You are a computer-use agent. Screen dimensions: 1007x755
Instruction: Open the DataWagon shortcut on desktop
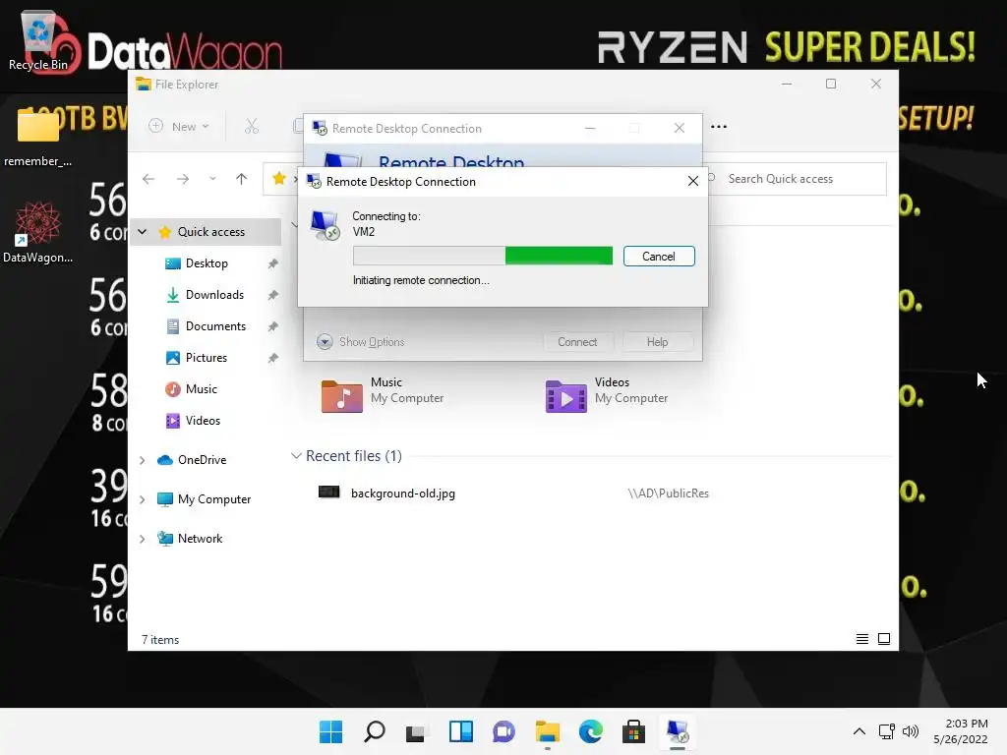[x=38, y=232]
